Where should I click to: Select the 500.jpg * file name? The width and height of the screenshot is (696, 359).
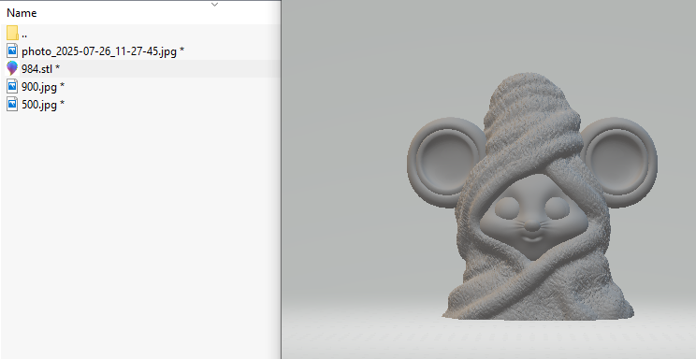point(43,105)
